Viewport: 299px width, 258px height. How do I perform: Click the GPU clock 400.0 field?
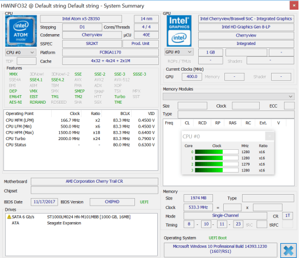[192, 77]
